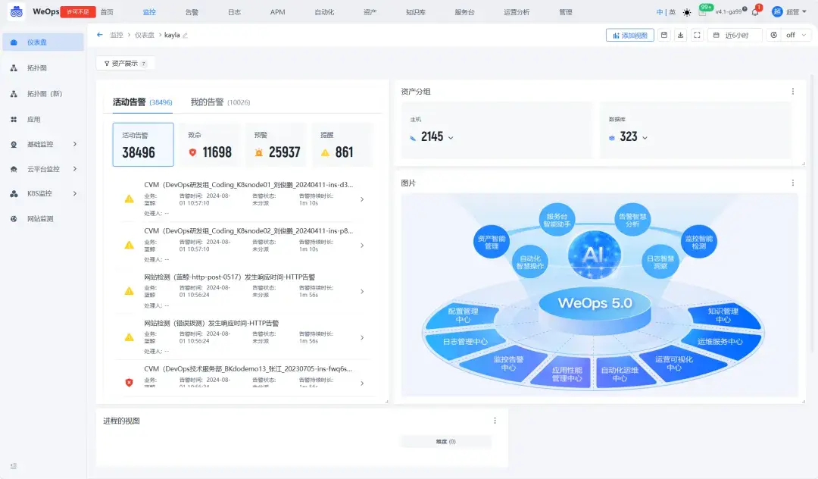Viewport: 818px width, 479px height.
Task: Toggle light/dark theme sun icon
Action: [686, 13]
